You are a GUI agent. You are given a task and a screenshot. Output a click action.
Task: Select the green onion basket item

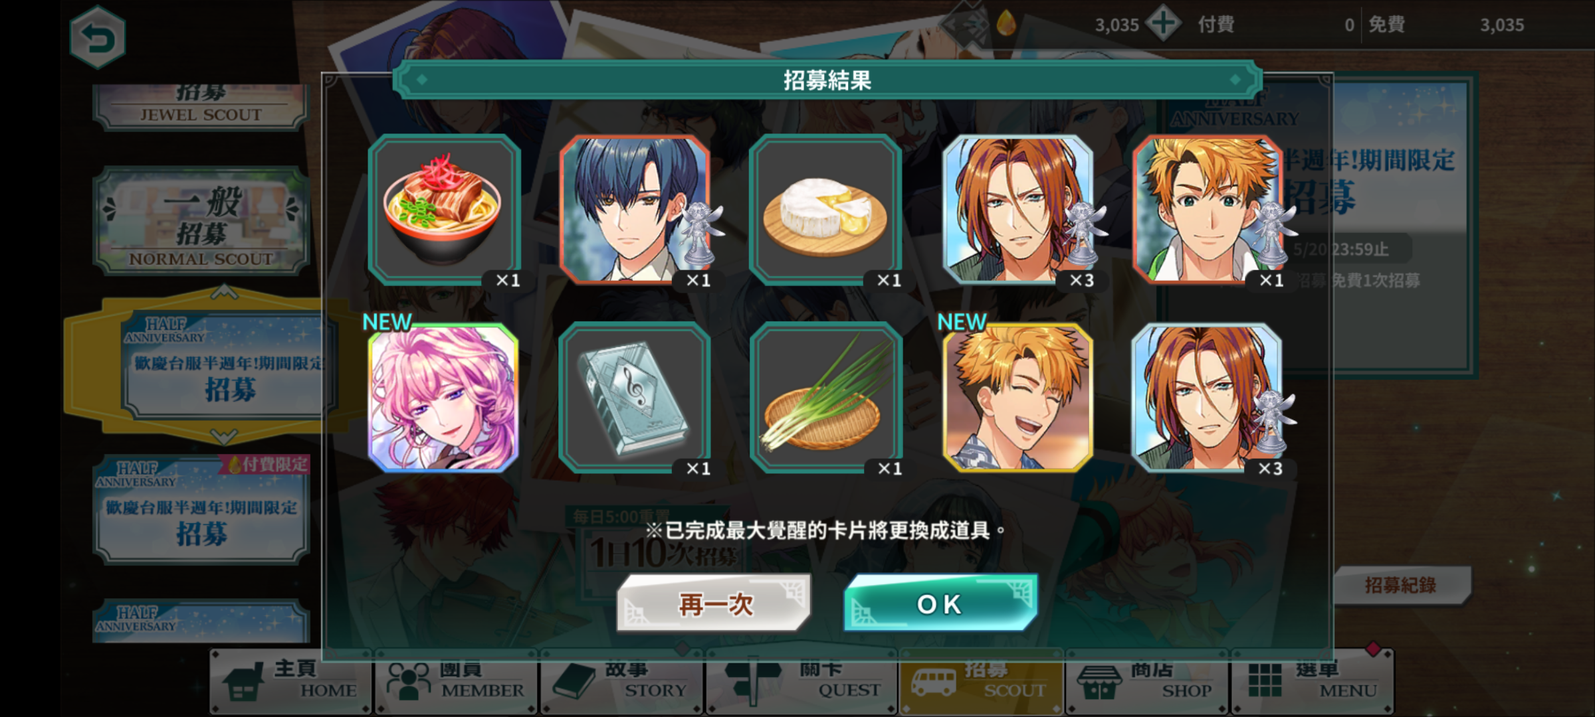[x=825, y=398]
